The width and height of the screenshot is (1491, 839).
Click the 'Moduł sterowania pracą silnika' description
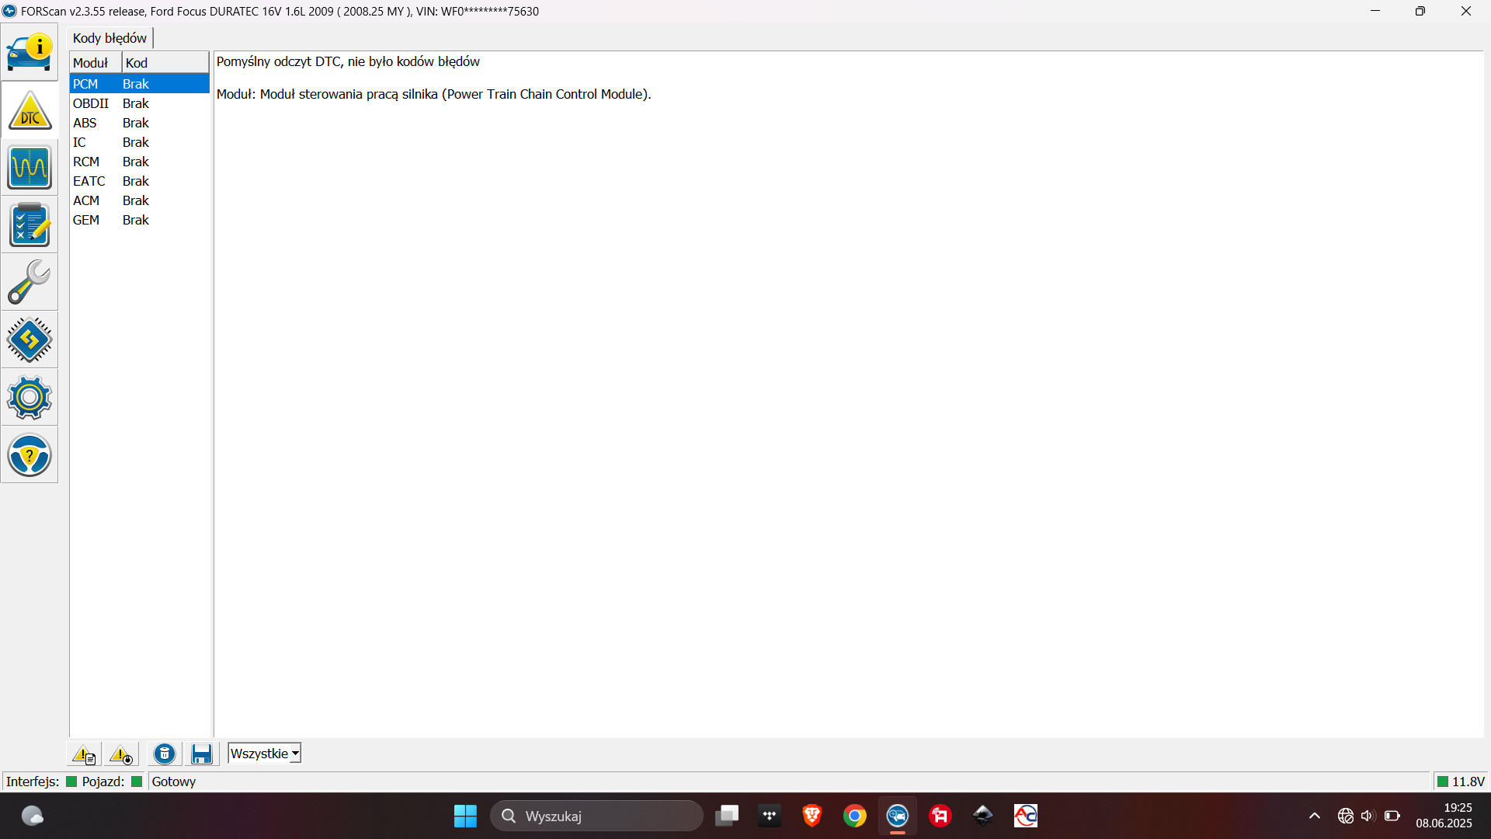433,94
